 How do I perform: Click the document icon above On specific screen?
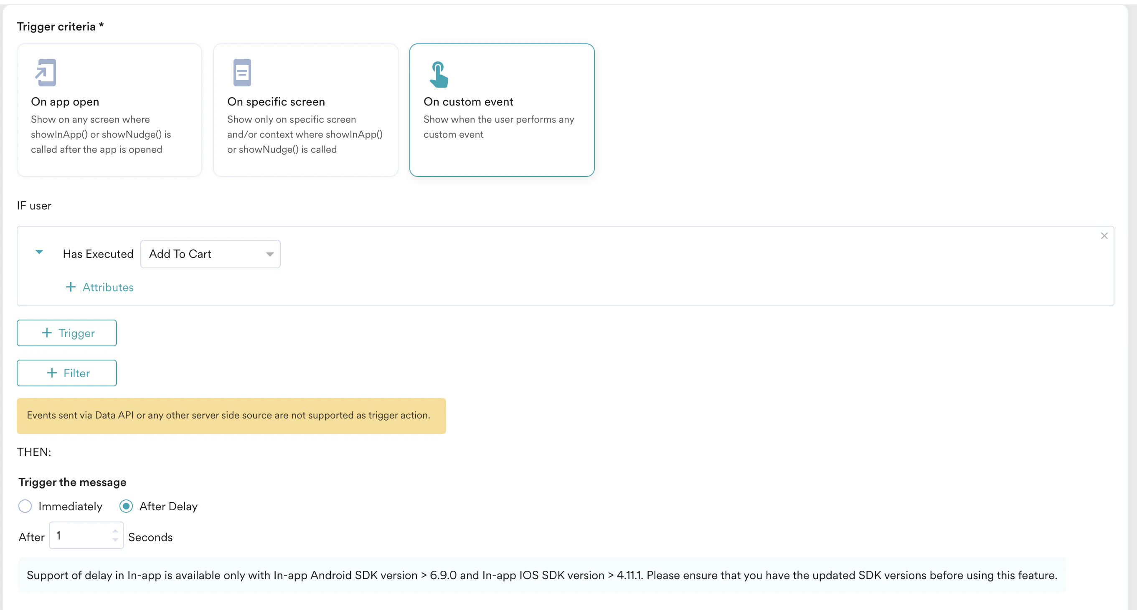click(242, 72)
